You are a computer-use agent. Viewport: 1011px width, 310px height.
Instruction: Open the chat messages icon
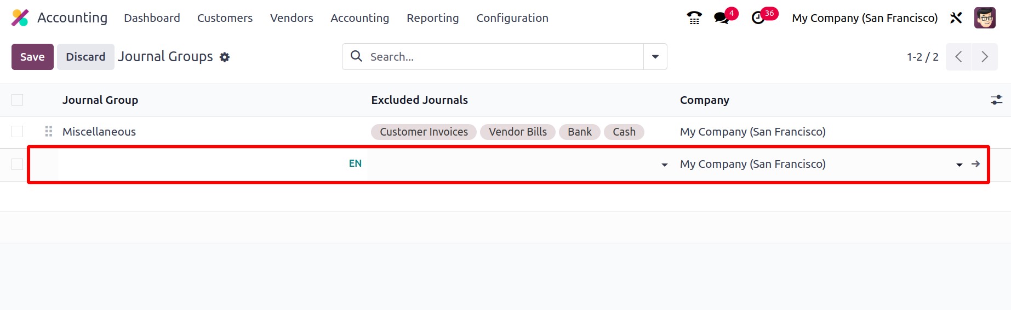tap(722, 18)
